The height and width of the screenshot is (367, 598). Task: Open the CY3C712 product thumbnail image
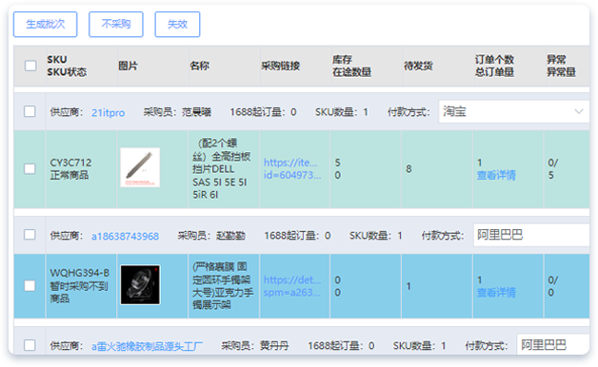pyautogui.click(x=140, y=167)
